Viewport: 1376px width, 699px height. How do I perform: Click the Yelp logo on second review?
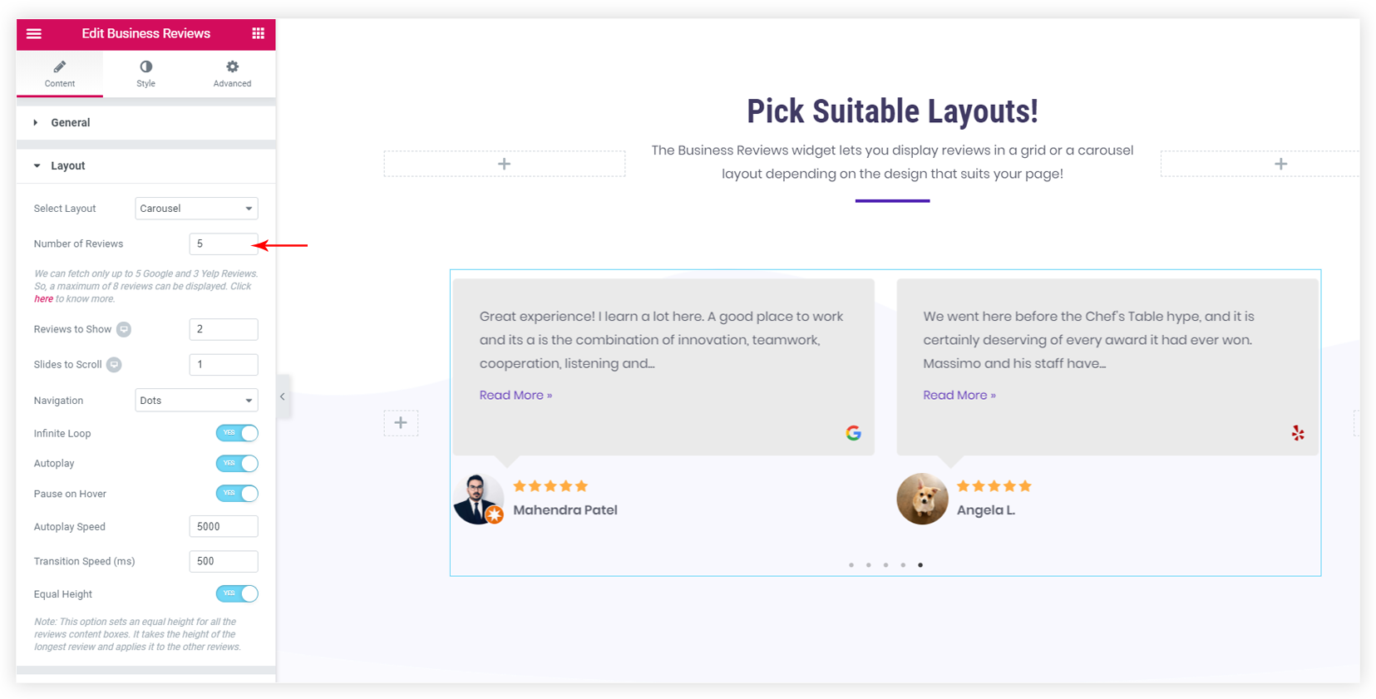(x=1298, y=433)
